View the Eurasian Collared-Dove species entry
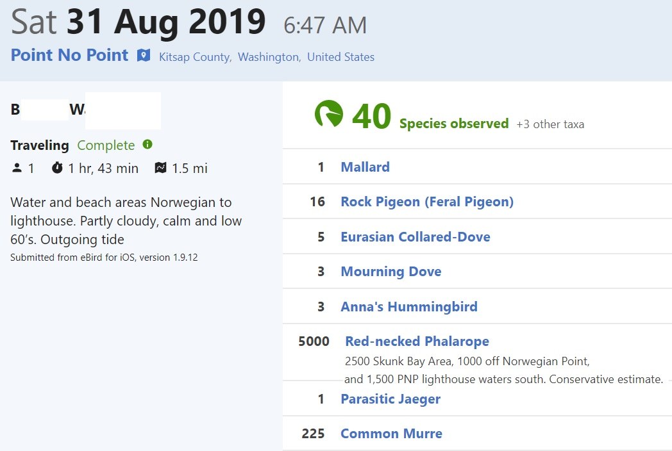The width and height of the screenshot is (672, 451). 415,237
